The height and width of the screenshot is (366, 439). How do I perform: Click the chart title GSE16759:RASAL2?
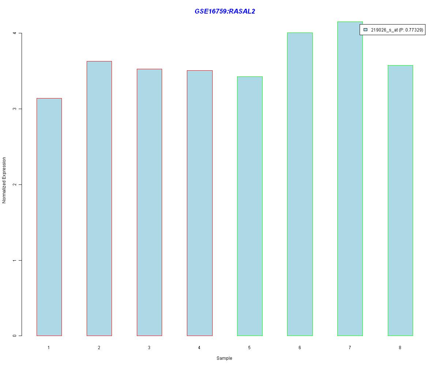pos(225,11)
